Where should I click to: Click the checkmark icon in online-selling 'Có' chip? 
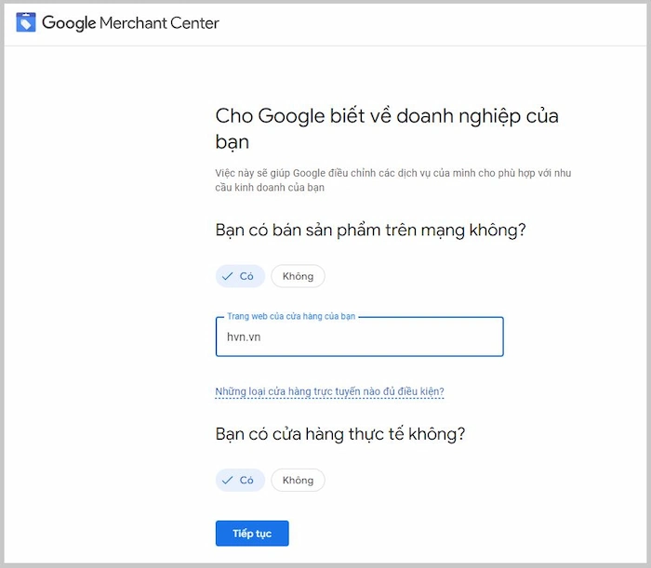tap(228, 276)
